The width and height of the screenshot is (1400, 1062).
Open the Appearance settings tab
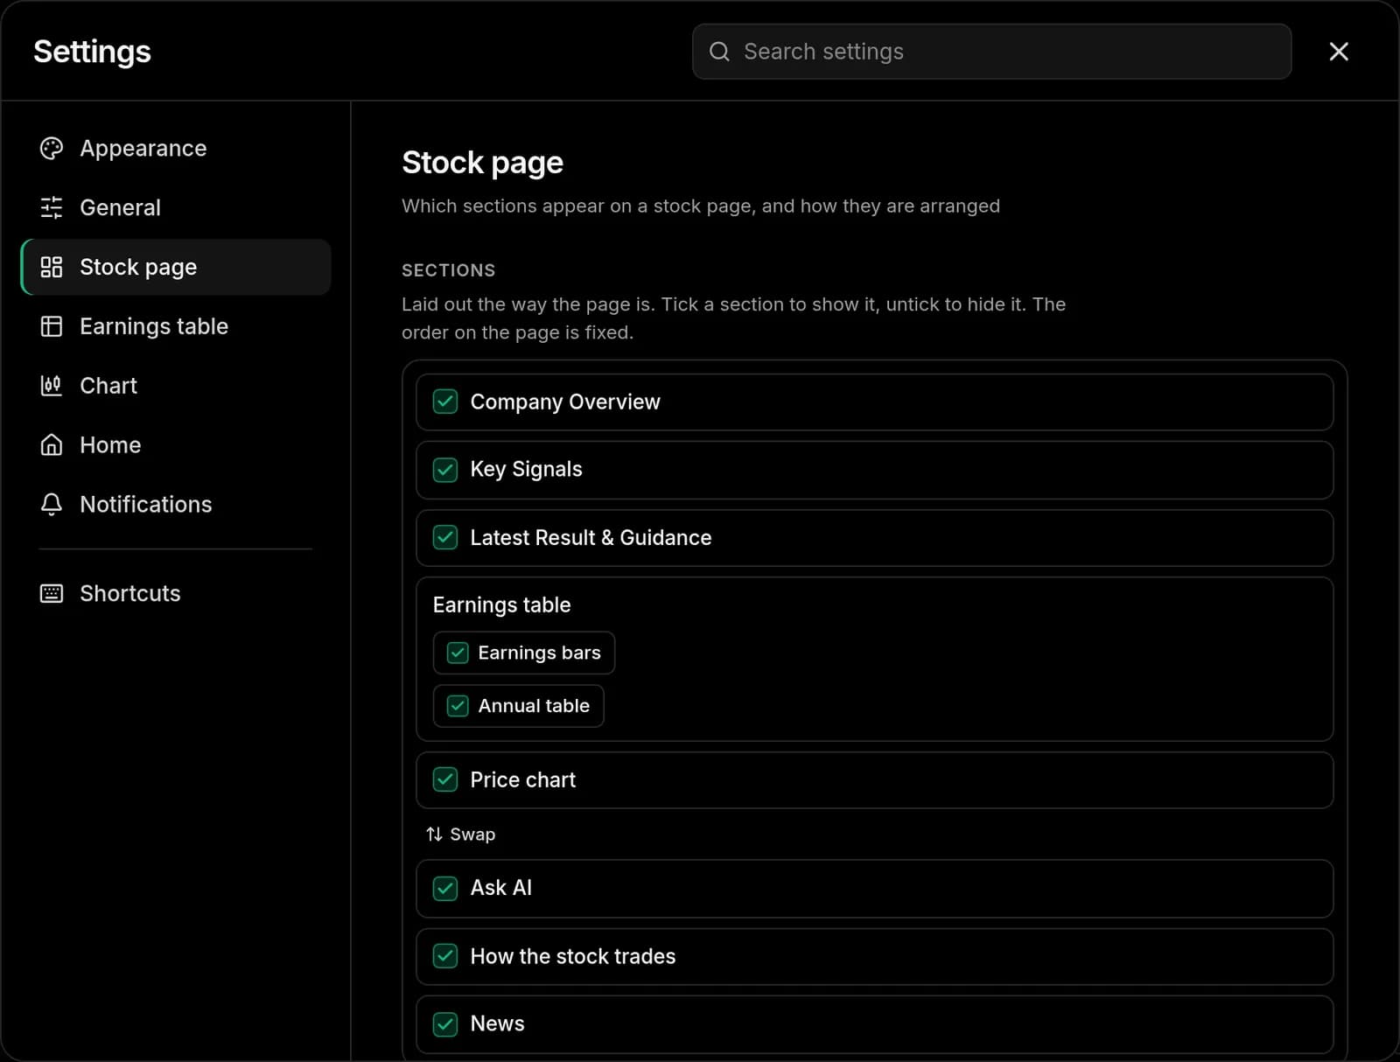tap(176, 149)
